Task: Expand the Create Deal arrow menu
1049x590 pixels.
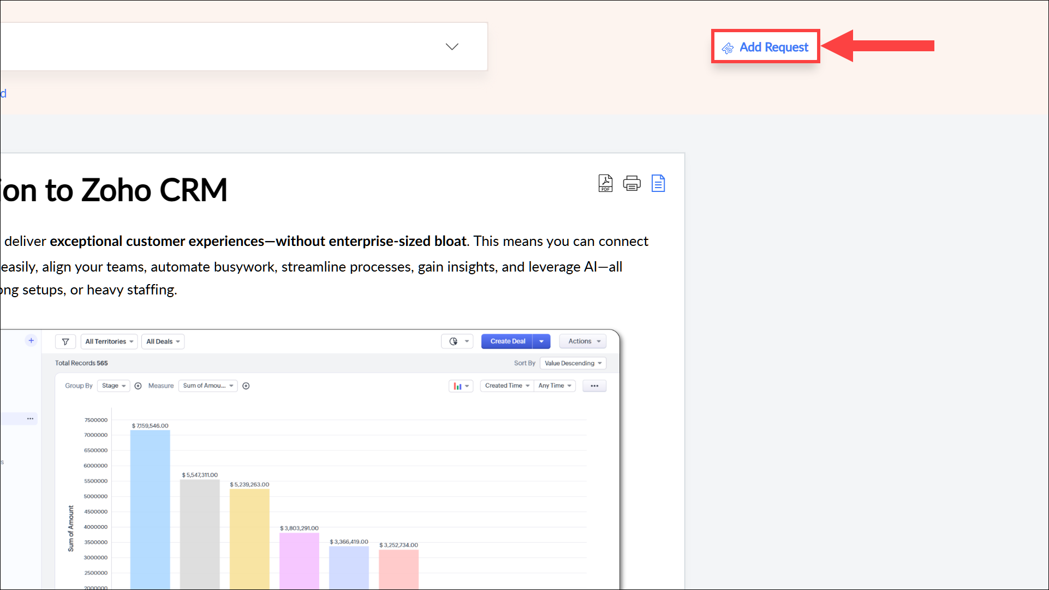Action: coord(541,341)
